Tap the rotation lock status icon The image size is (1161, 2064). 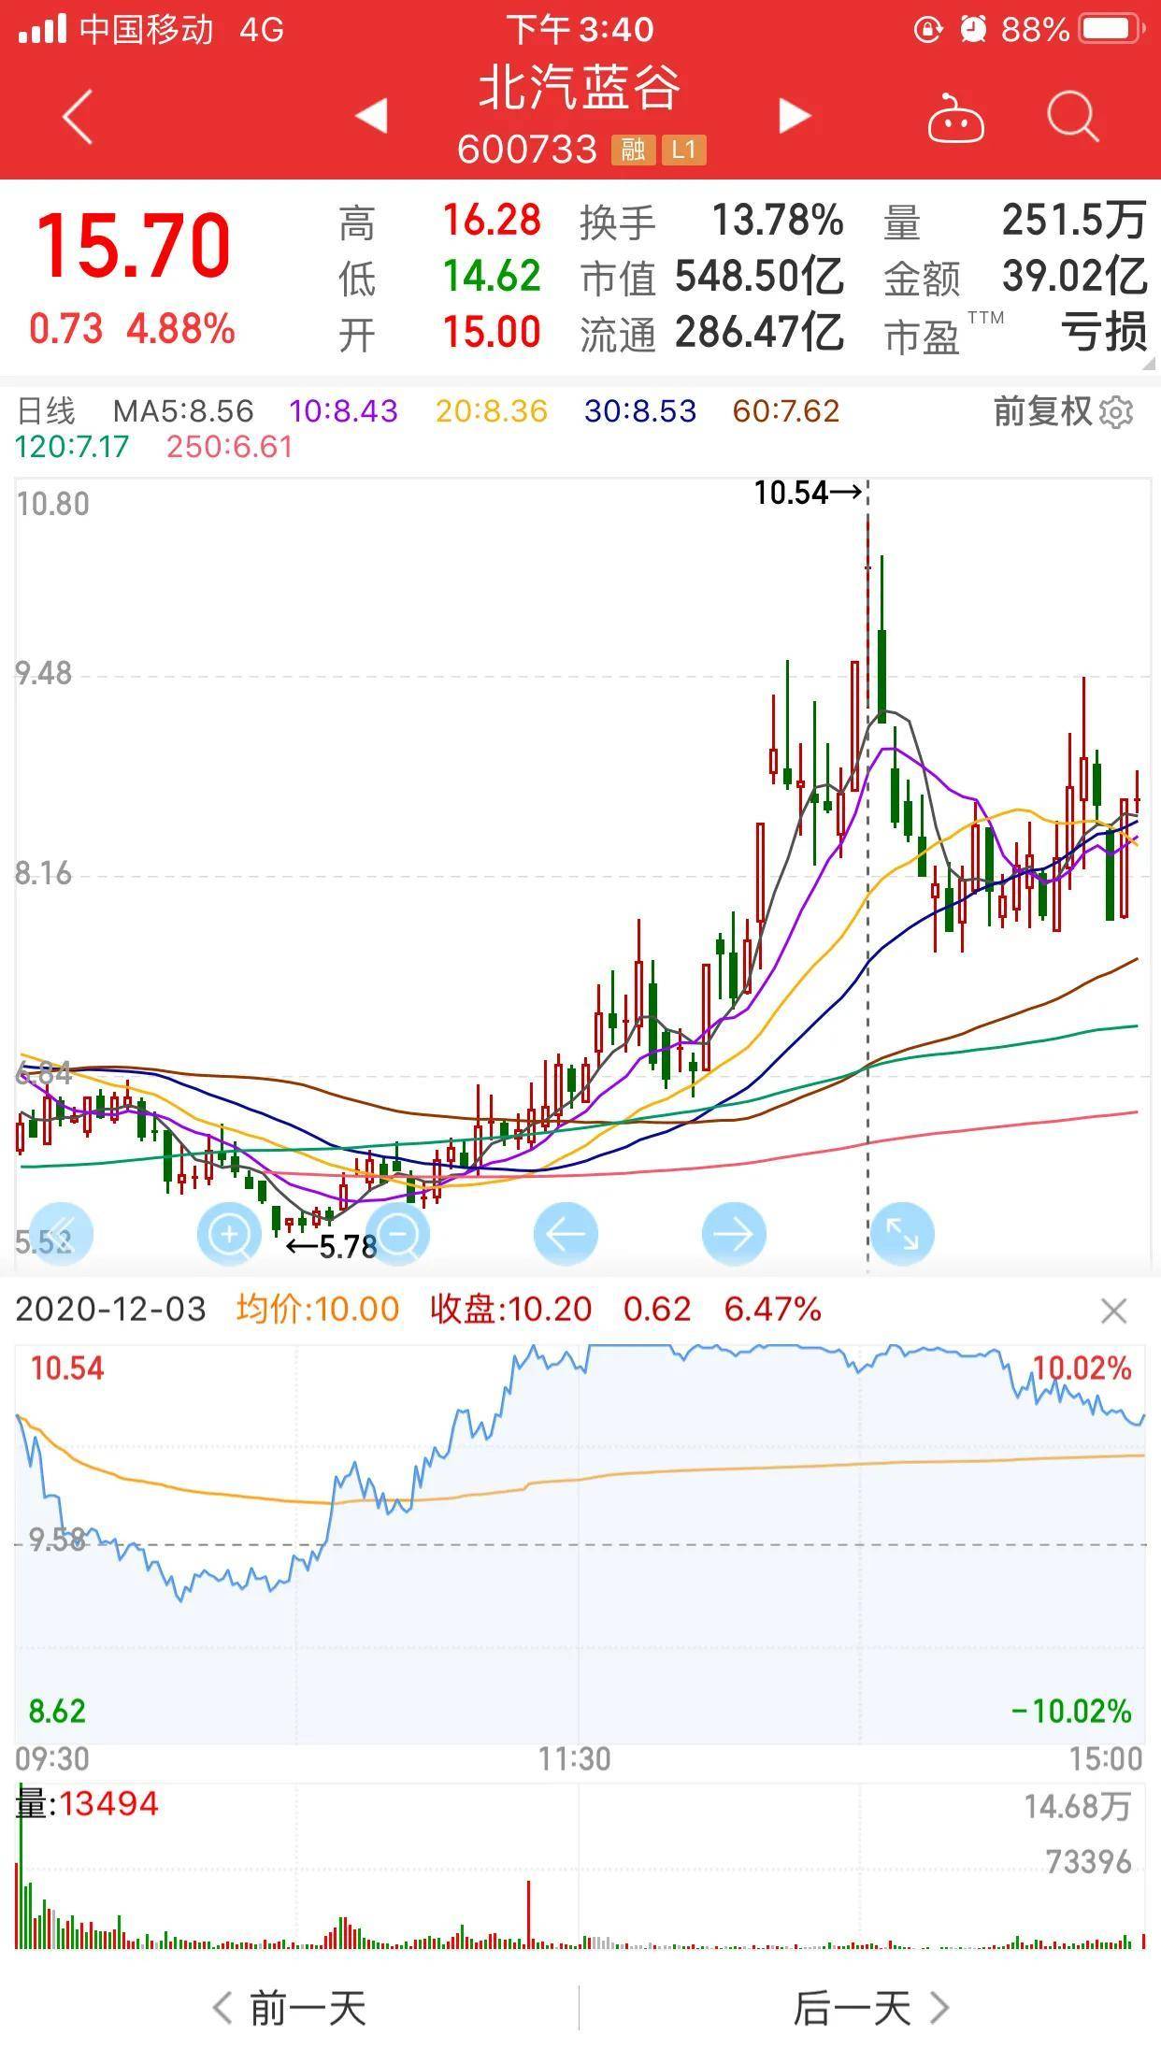(x=927, y=30)
